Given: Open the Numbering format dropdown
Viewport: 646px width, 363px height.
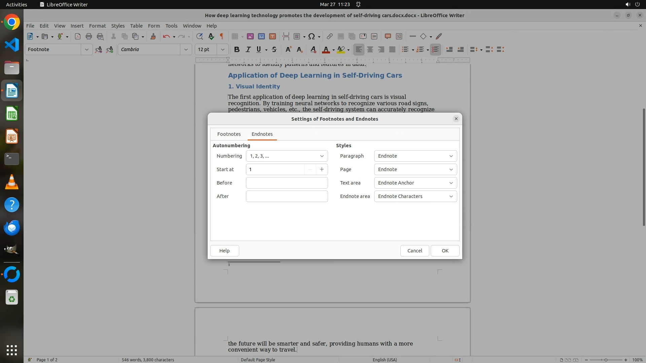Looking at the screenshot, I should point(287,156).
